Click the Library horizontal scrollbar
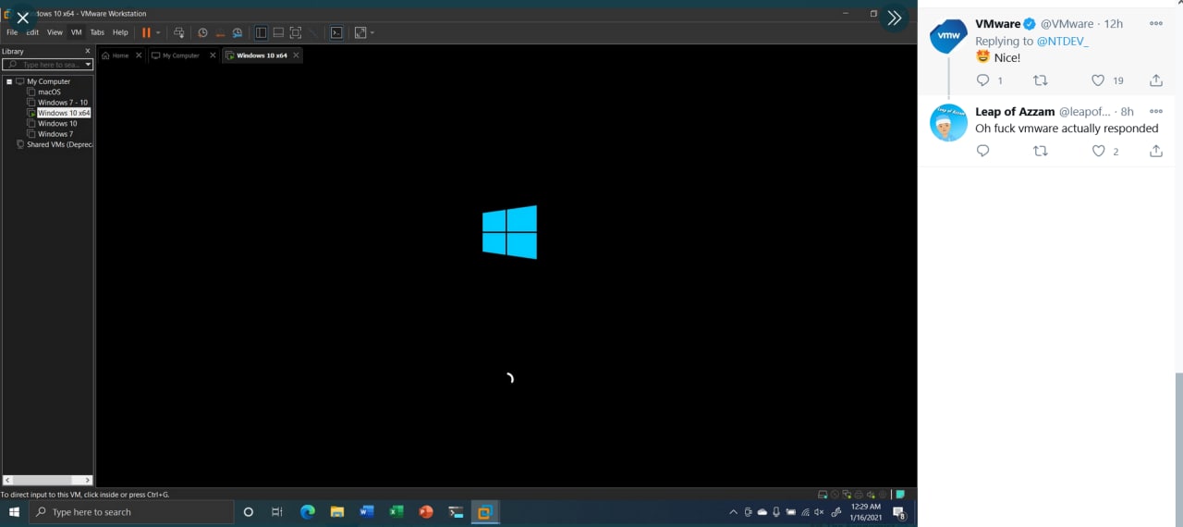1183x527 pixels. [x=48, y=481]
